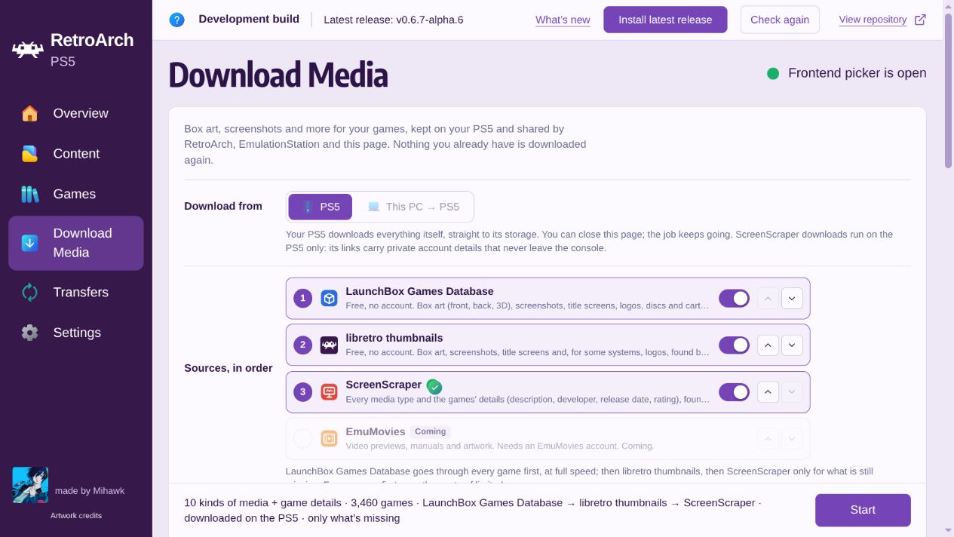Click the number 2 badge for libretro thumbnails
Viewport: 954px width, 537px height.
click(x=303, y=345)
